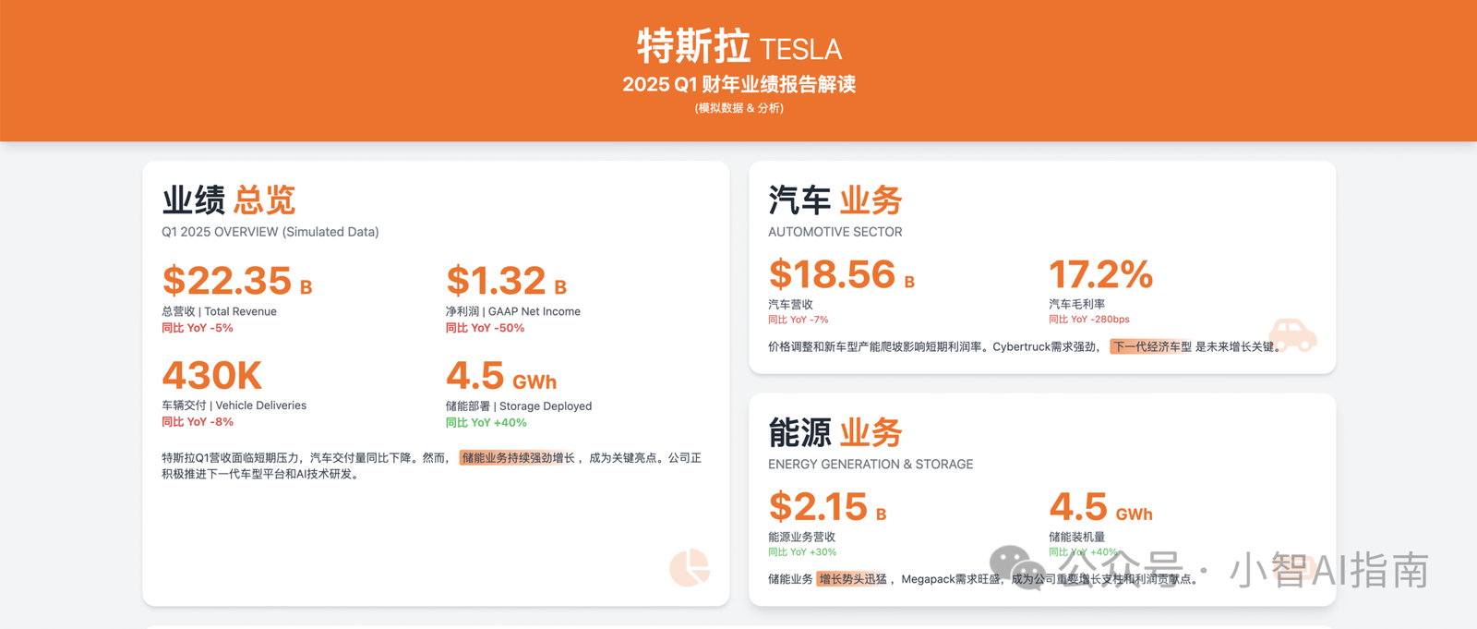Image resolution: width=1477 pixels, height=629 pixels.
Task: Click the WeChat logo in the watermark
Action: coord(1017,566)
